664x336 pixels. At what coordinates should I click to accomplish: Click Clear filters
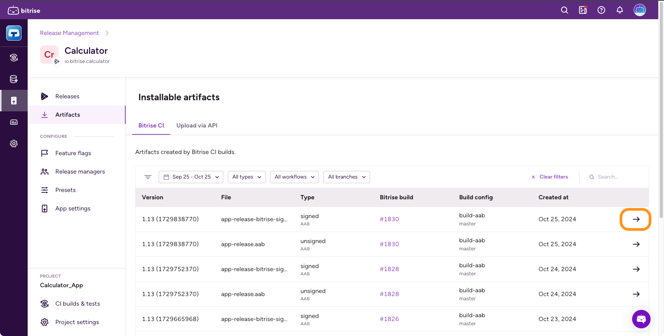[549, 177]
